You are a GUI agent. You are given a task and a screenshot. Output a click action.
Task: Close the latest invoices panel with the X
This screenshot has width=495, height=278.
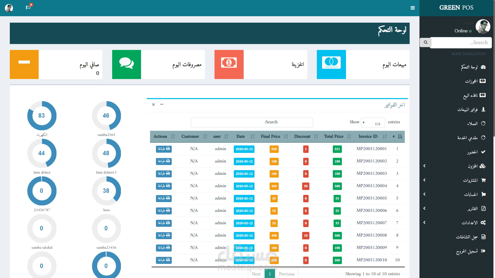coord(153,105)
